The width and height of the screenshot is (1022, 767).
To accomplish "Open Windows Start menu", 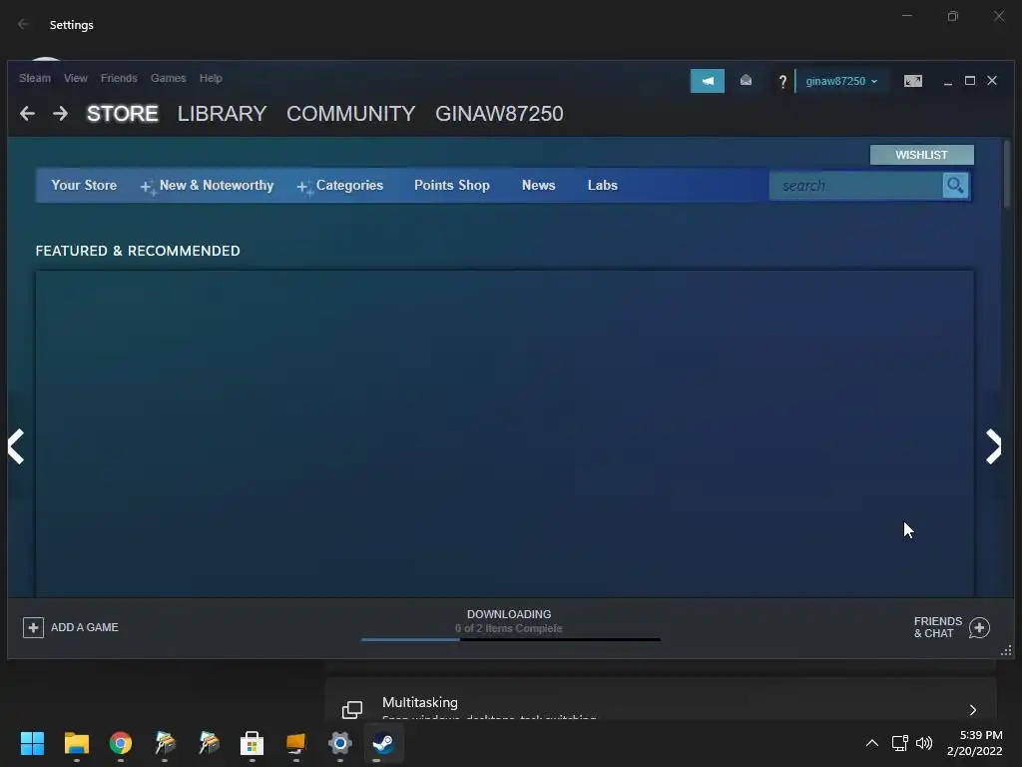I will 32,743.
